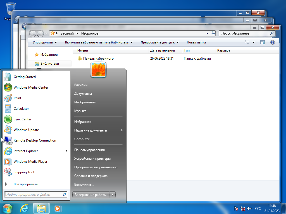Open Paint from the Start menu
Viewport: 286px width, 214px height.
pos(36,98)
